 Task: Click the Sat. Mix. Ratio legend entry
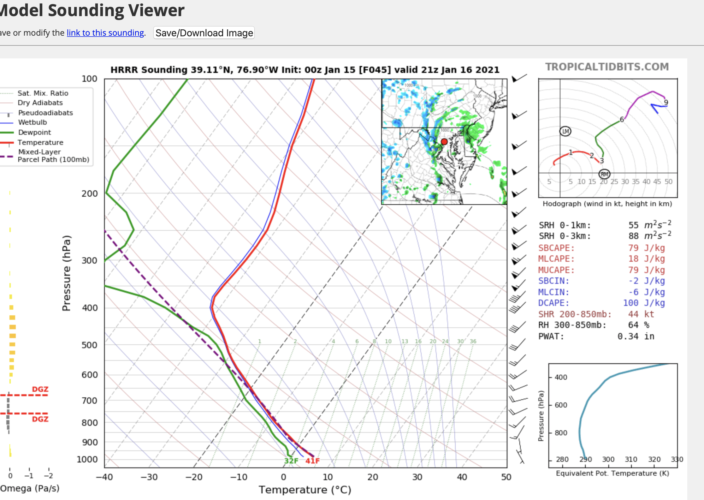point(34,93)
